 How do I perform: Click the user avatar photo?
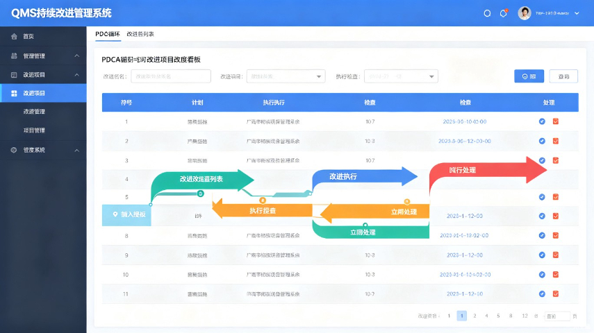coord(525,13)
